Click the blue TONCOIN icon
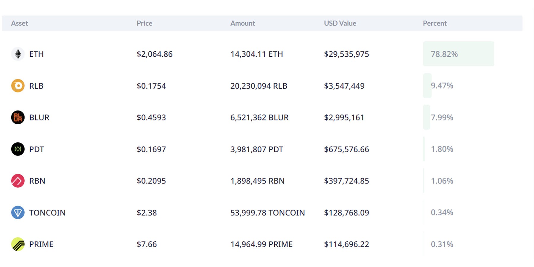Screen dimensions: 534x267 pos(18,212)
